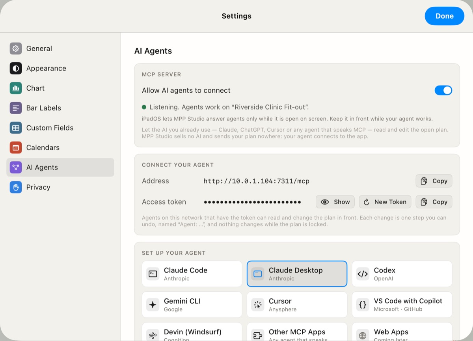Switch to Chart settings
Screen dimensions: 473x341
pos(60,88)
